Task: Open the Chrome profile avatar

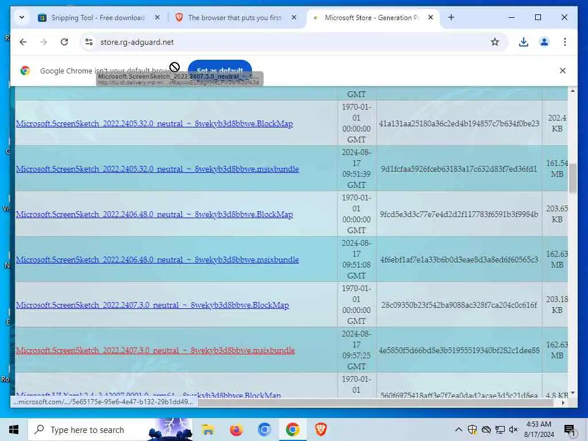Action: 544,42
